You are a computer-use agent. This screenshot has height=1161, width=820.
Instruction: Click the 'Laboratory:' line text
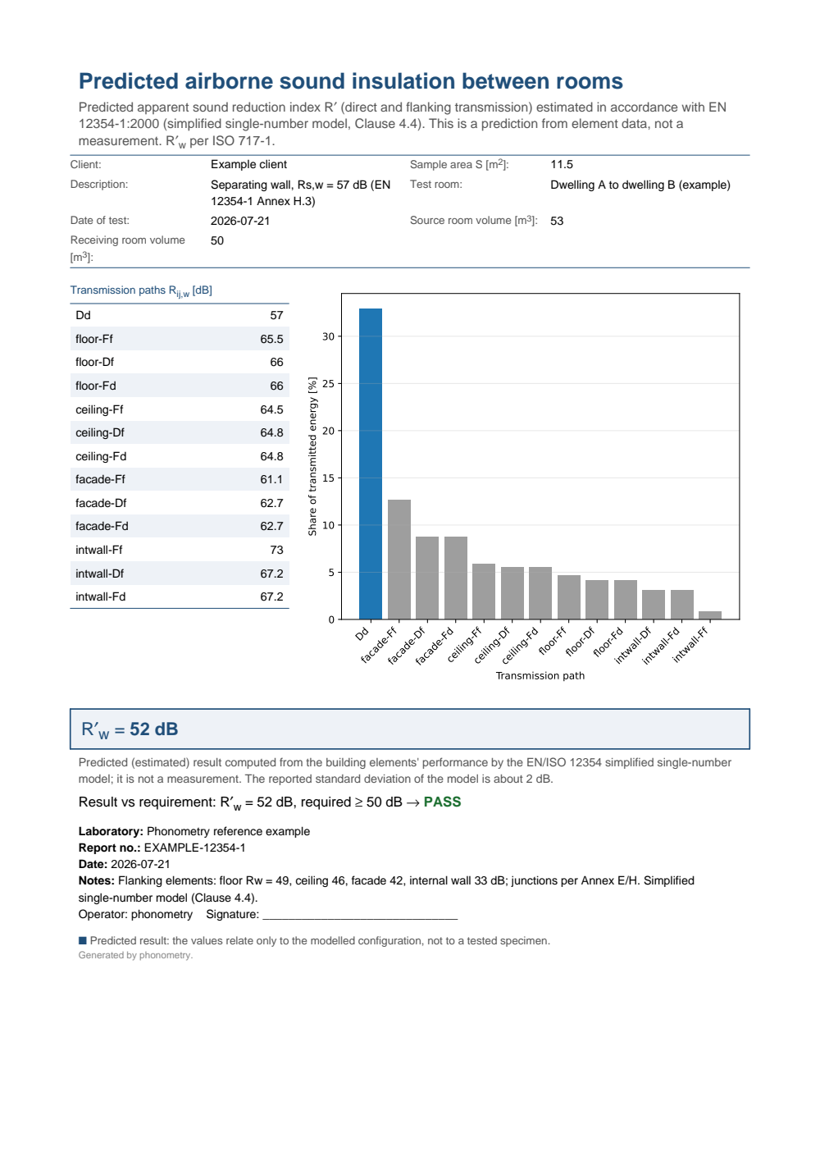click(x=194, y=831)
